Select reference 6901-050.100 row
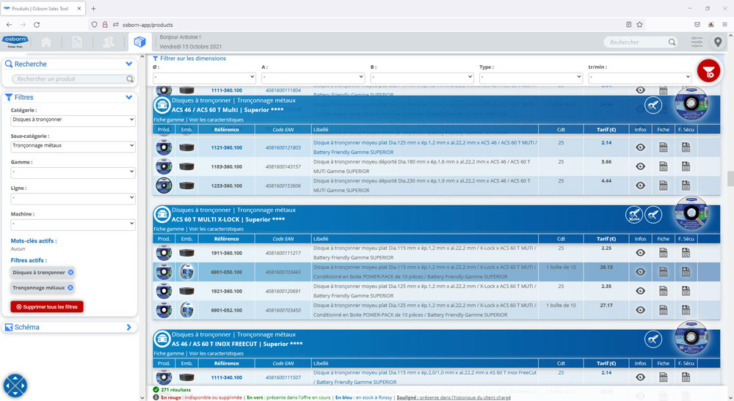This screenshot has height=401, width=734. (436, 272)
